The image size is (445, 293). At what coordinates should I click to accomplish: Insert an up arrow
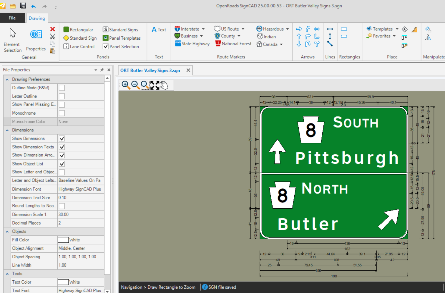click(299, 36)
